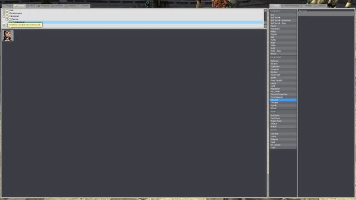
Task: Click the highlighted Remover tool
Action: click(283, 100)
